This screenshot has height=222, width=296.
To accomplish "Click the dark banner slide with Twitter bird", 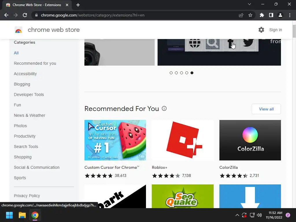I will tap(219, 52).
